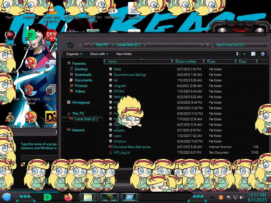The height and width of the screenshot is (203, 271).
Task: Open Desktop under Favorites
Action: pos(79,69)
